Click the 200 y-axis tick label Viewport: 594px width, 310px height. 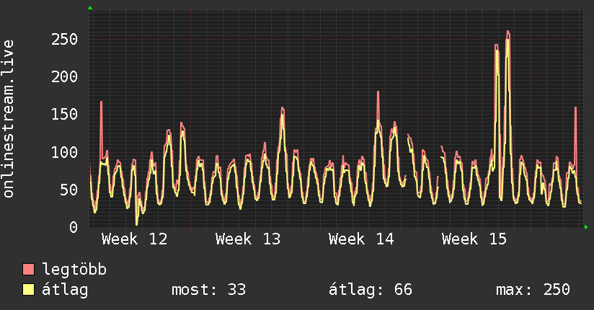(64, 77)
